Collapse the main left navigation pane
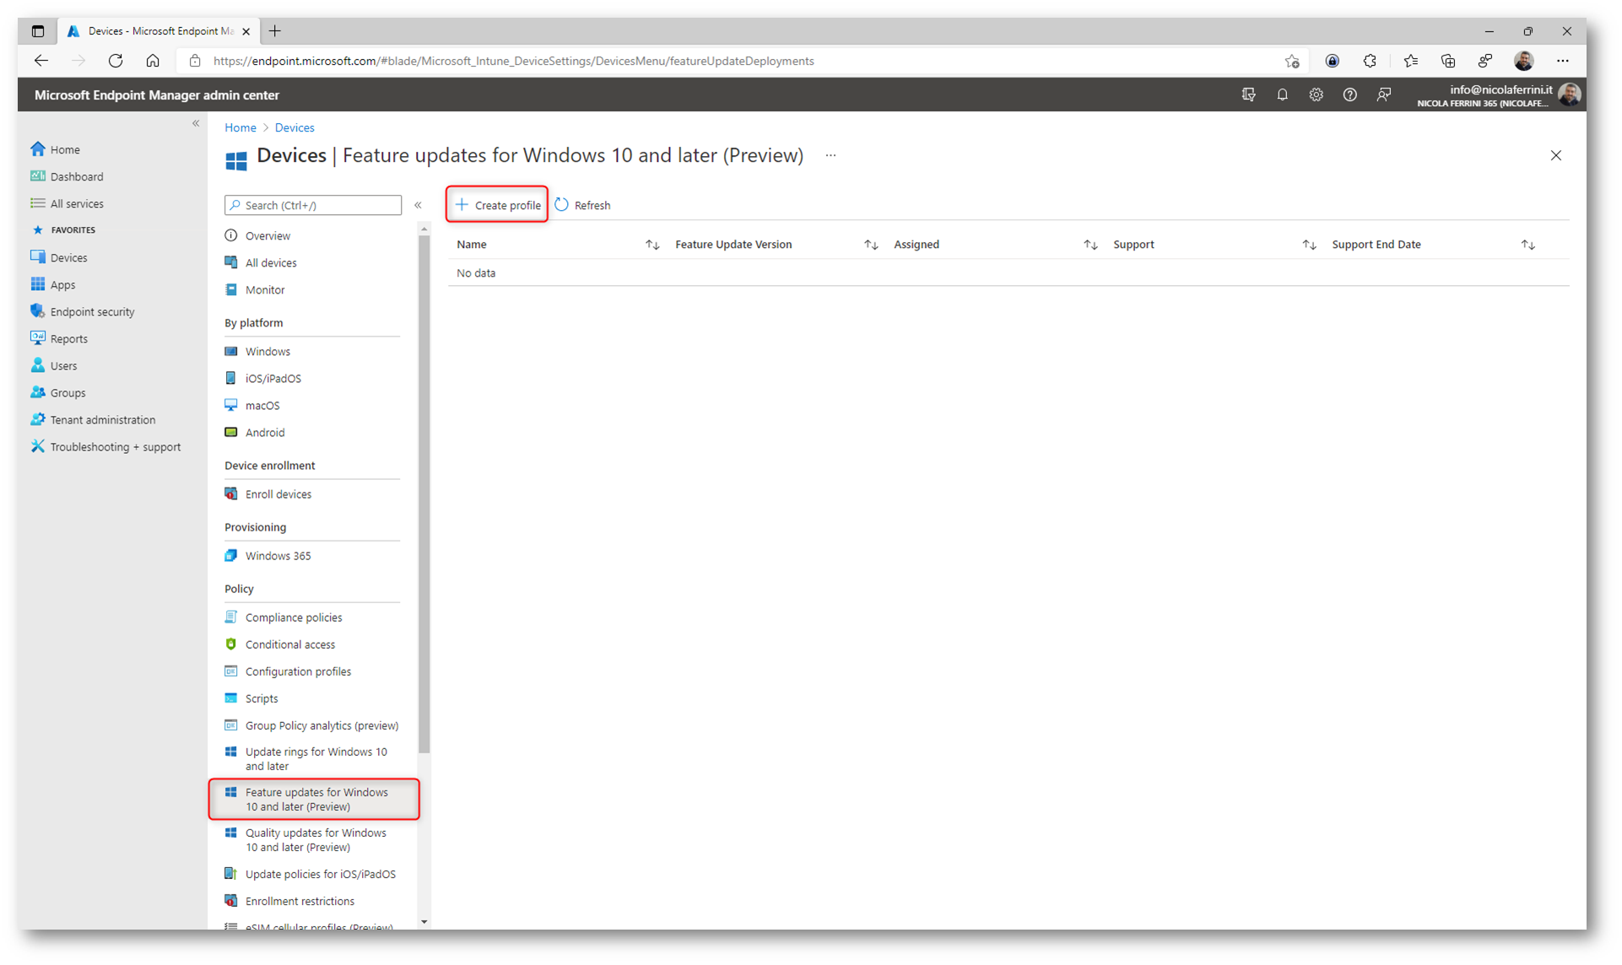Screen dimensions: 1622x965 (x=196, y=124)
